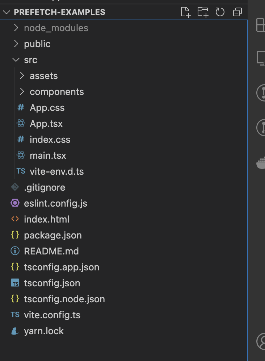Click the braces icon beside package.json
Image resolution: width=265 pixels, height=361 pixels.
(x=15, y=235)
